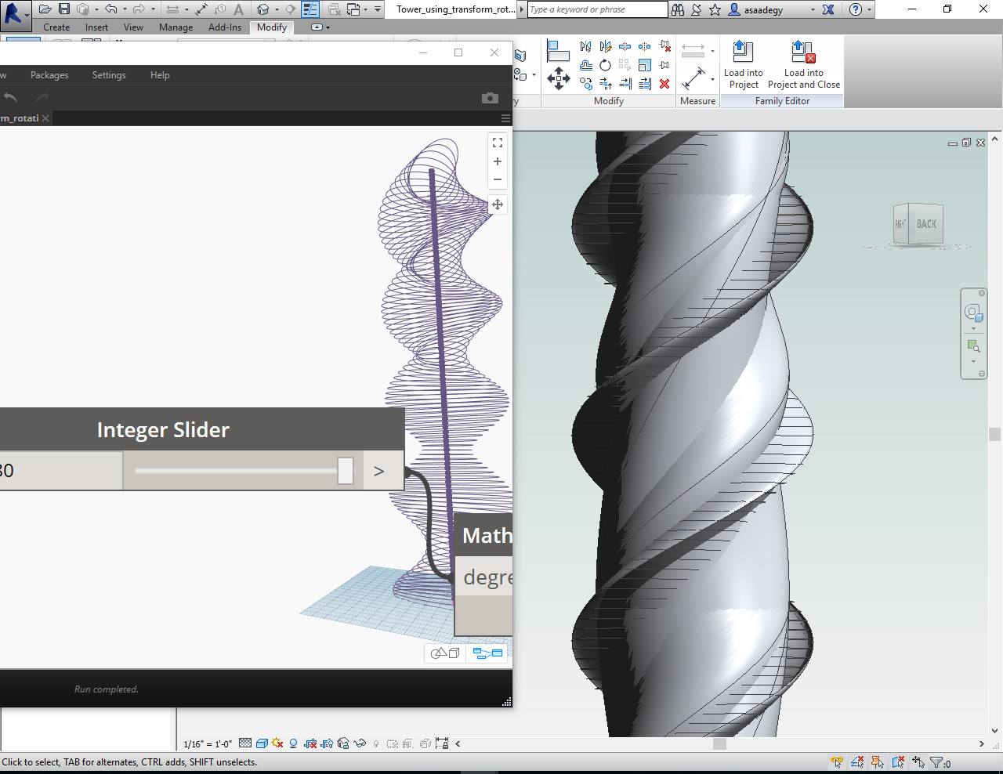1003x774 pixels.
Task: Click Load into Project and Close
Action: (804, 64)
